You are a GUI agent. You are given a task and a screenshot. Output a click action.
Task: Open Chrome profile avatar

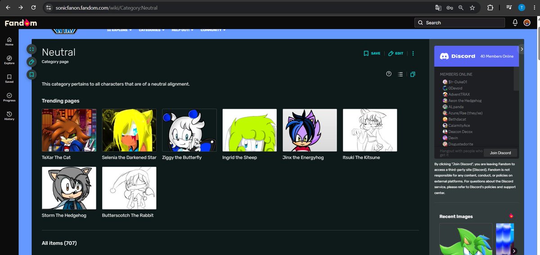tap(522, 8)
